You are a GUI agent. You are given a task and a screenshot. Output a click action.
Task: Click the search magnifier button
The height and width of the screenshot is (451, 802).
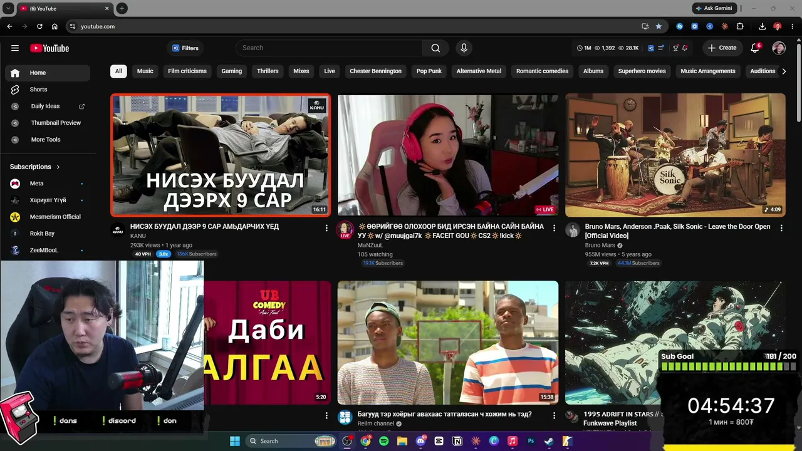point(435,48)
